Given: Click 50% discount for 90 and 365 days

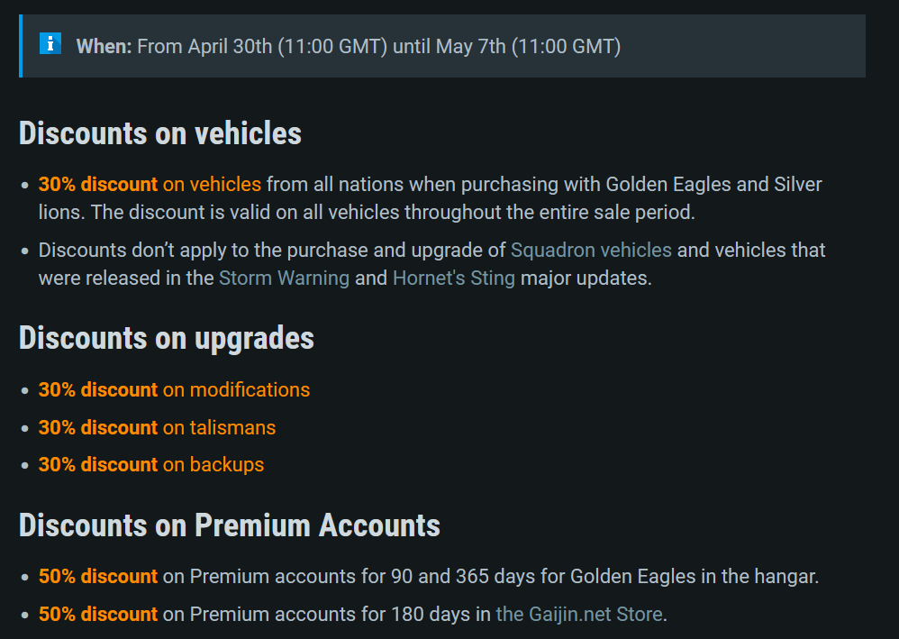Looking at the screenshot, I should point(98,576).
